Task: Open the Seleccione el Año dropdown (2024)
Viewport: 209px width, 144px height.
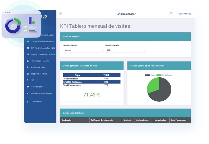Action: [x=125, y=50]
